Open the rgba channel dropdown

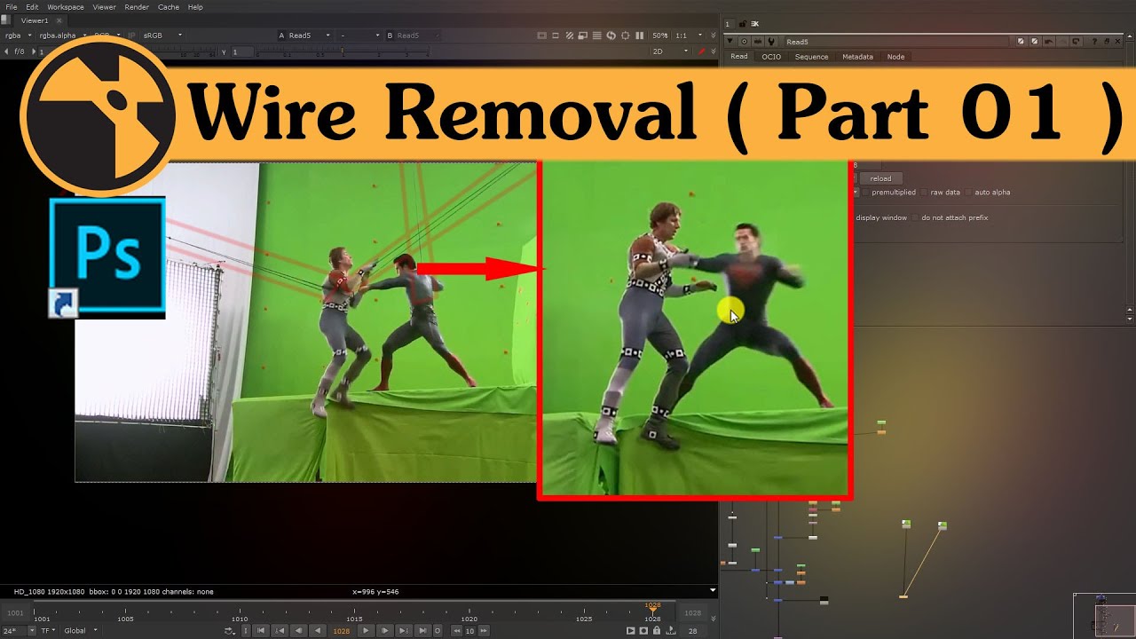pos(18,35)
